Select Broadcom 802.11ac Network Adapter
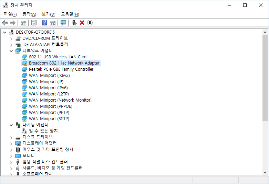The height and width of the screenshot is (184, 269). point(64,63)
